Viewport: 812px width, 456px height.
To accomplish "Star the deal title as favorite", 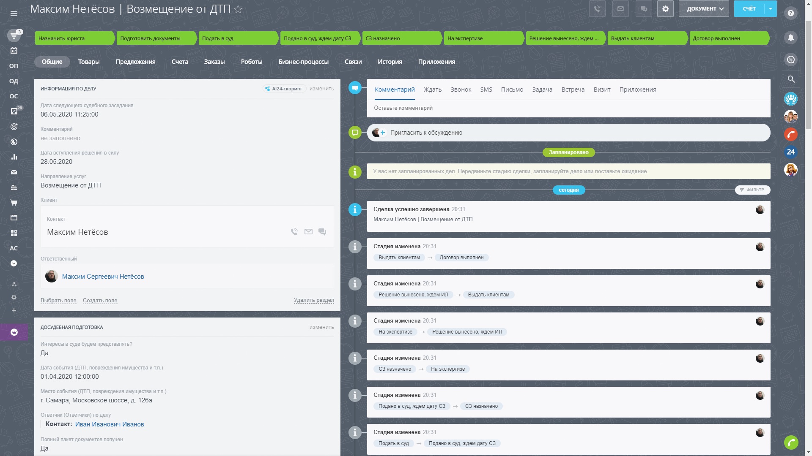I will click(x=238, y=9).
